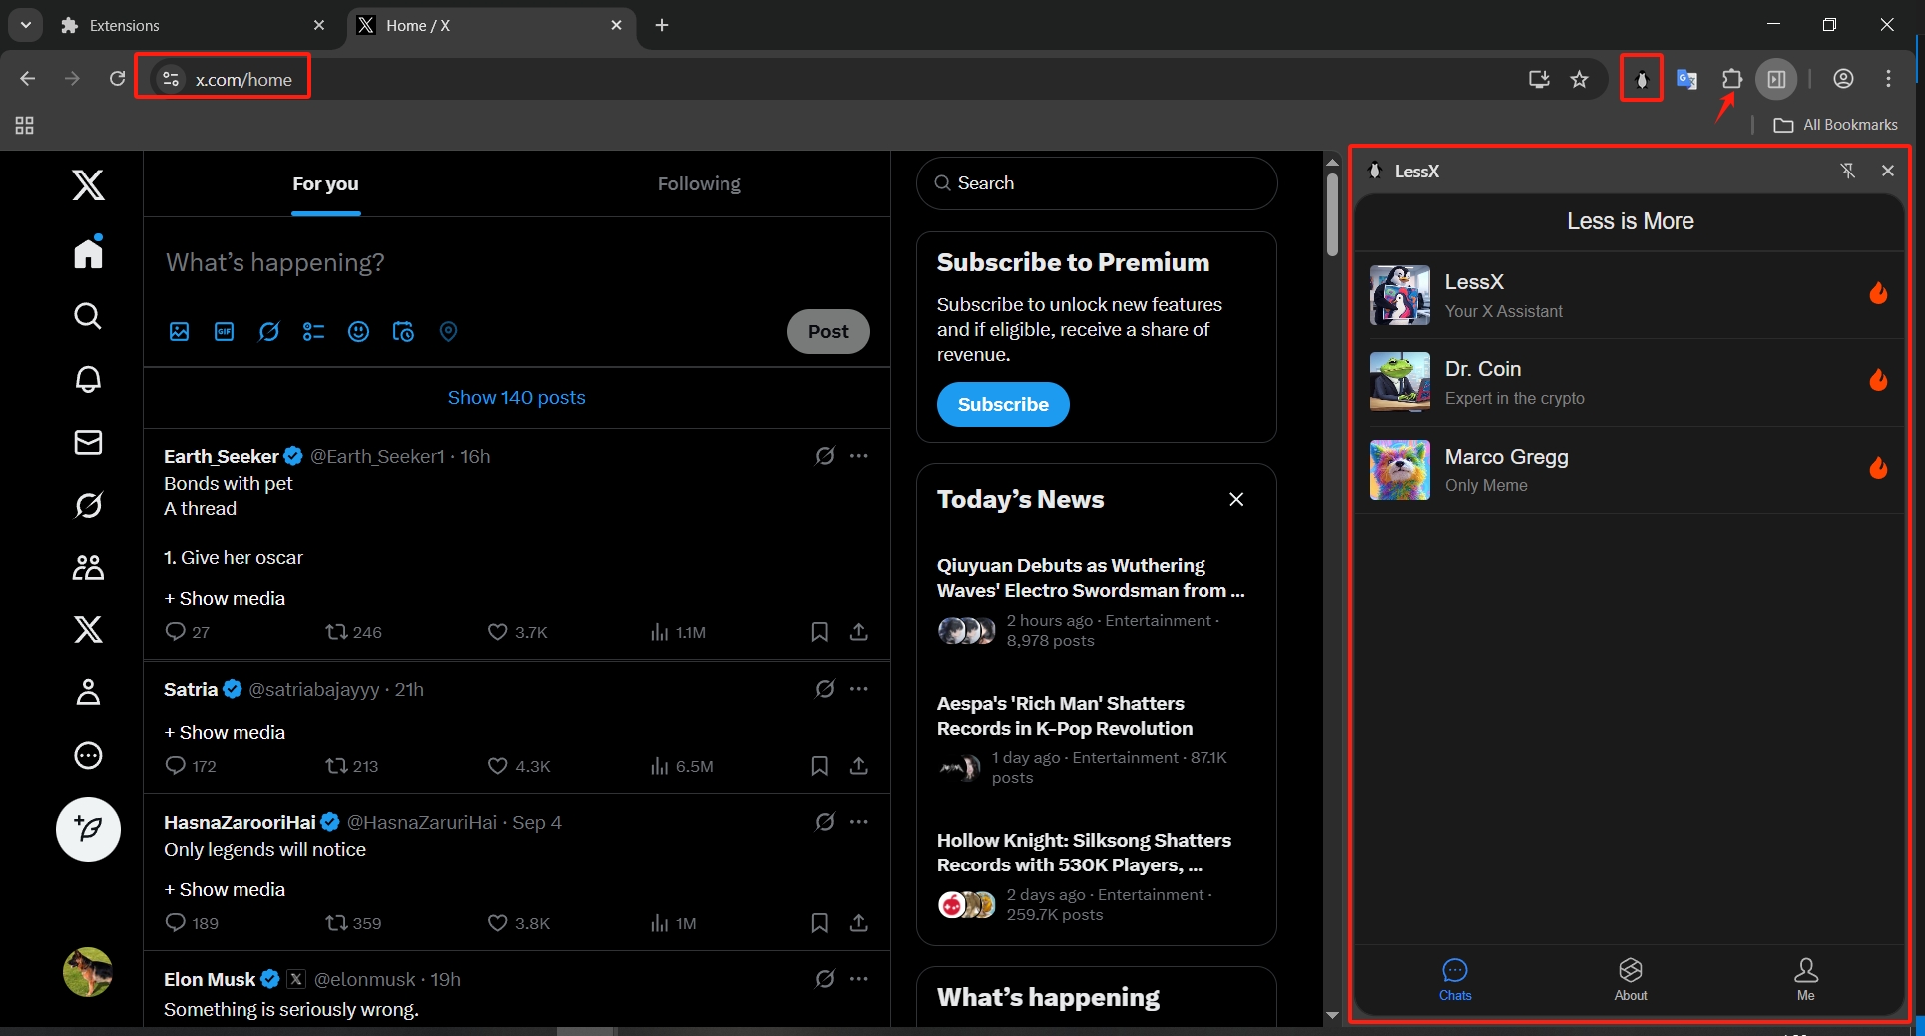Toggle the flame next to Dr. Coin
1925x1036 pixels.
[1879, 380]
